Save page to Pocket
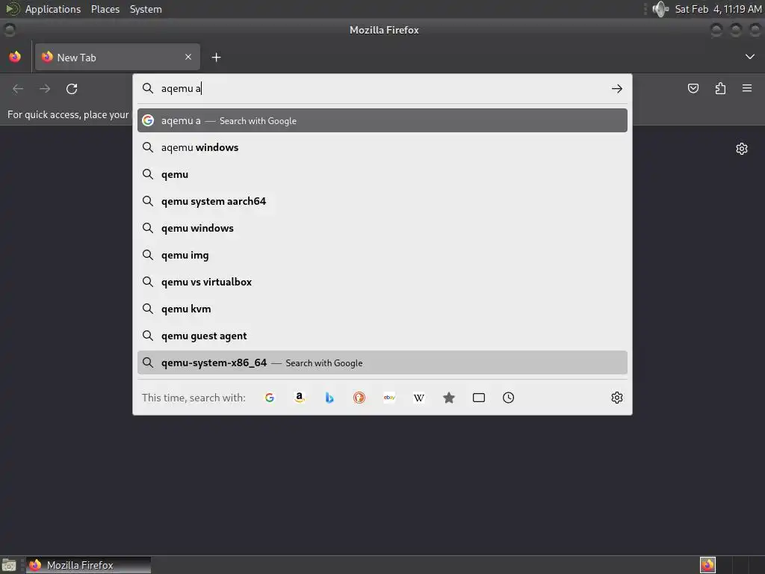Image resolution: width=765 pixels, height=574 pixels. (x=693, y=88)
